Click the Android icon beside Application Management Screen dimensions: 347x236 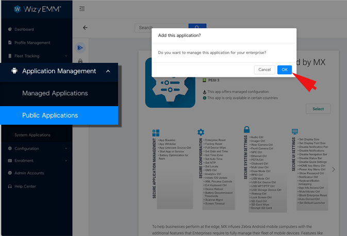(x=14, y=71)
